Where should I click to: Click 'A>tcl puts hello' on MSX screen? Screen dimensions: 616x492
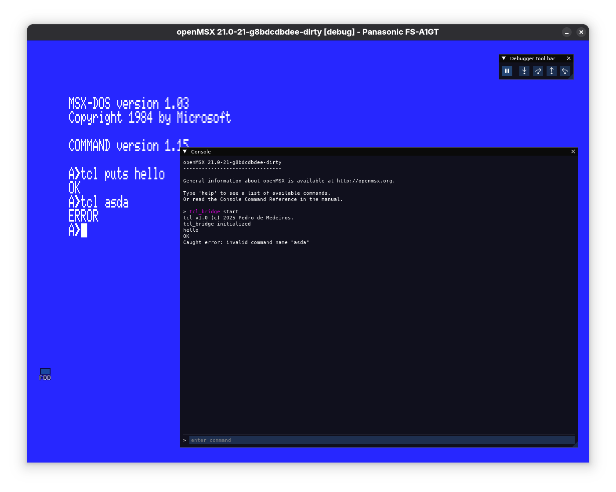click(x=117, y=174)
